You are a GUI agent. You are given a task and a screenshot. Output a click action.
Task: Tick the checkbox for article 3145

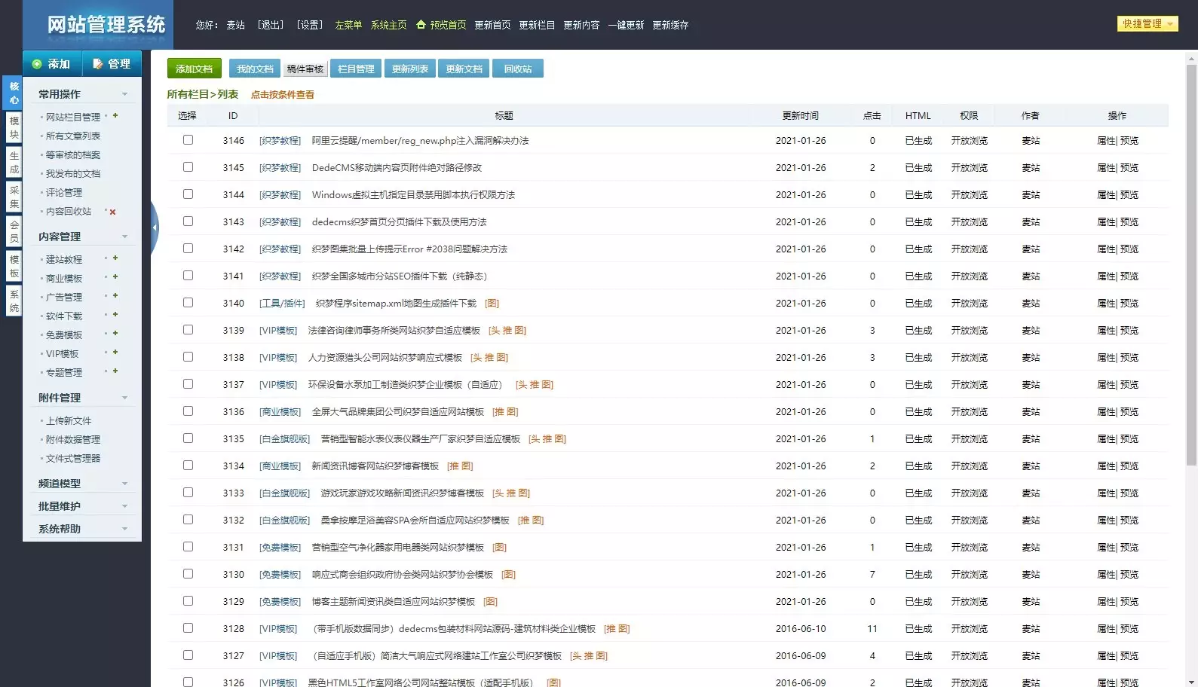pyautogui.click(x=188, y=167)
